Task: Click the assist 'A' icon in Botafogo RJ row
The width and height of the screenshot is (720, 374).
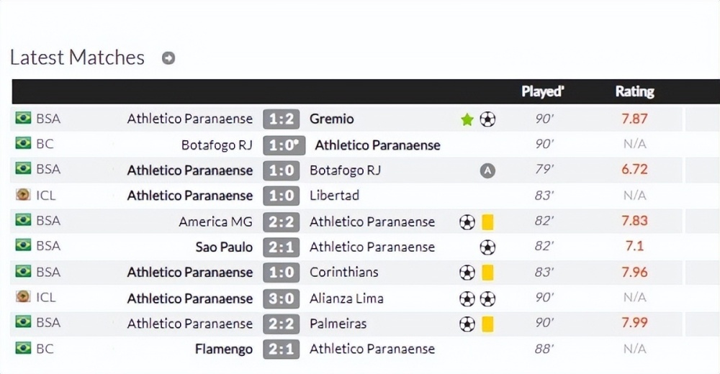Action: (x=487, y=170)
